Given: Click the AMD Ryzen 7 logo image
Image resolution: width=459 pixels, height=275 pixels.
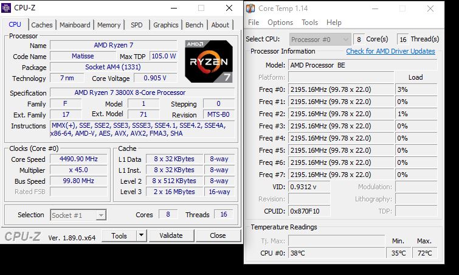Looking at the screenshot, I should click(x=209, y=61).
